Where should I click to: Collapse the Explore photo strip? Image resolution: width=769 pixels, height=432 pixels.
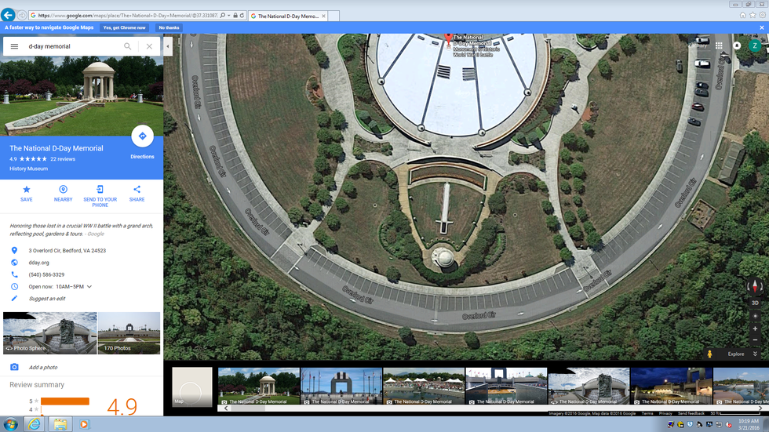pyautogui.click(x=755, y=354)
